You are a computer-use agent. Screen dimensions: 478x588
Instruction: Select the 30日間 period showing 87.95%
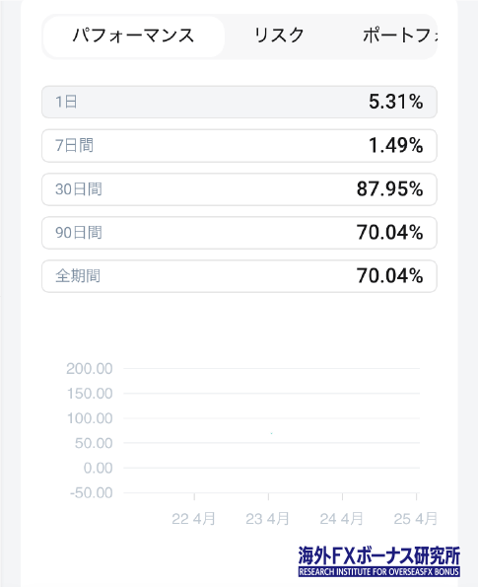[239, 189]
